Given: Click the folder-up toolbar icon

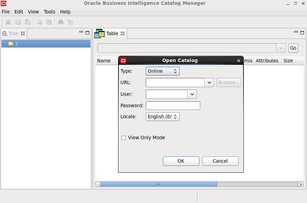Looking at the screenshot, I should [x=39, y=22].
